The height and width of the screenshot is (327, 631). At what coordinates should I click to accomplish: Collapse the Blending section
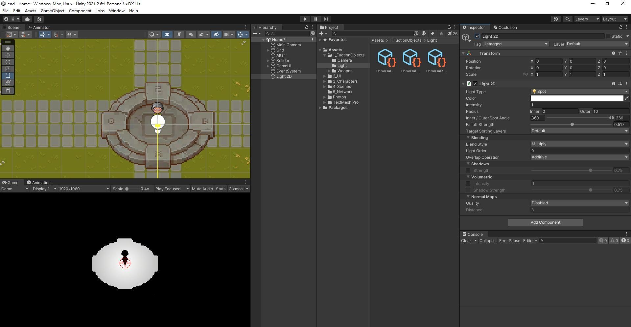coord(468,137)
